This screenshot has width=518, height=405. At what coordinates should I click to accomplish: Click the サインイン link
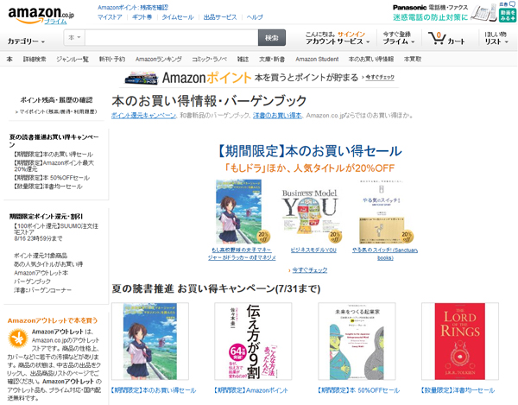pos(351,34)
